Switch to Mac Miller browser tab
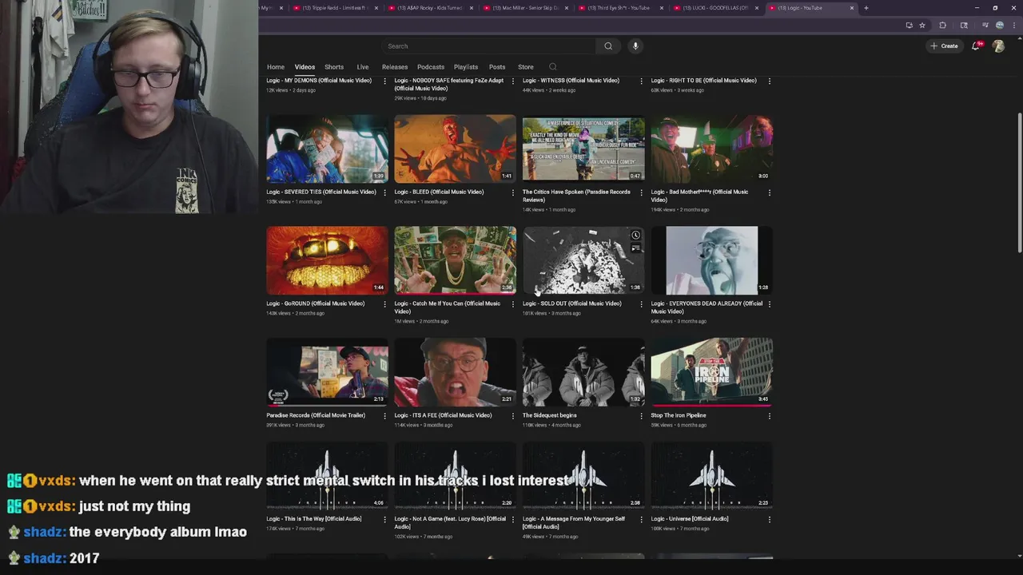Viewport: 1023px width, 575px height. click(525, 8)
